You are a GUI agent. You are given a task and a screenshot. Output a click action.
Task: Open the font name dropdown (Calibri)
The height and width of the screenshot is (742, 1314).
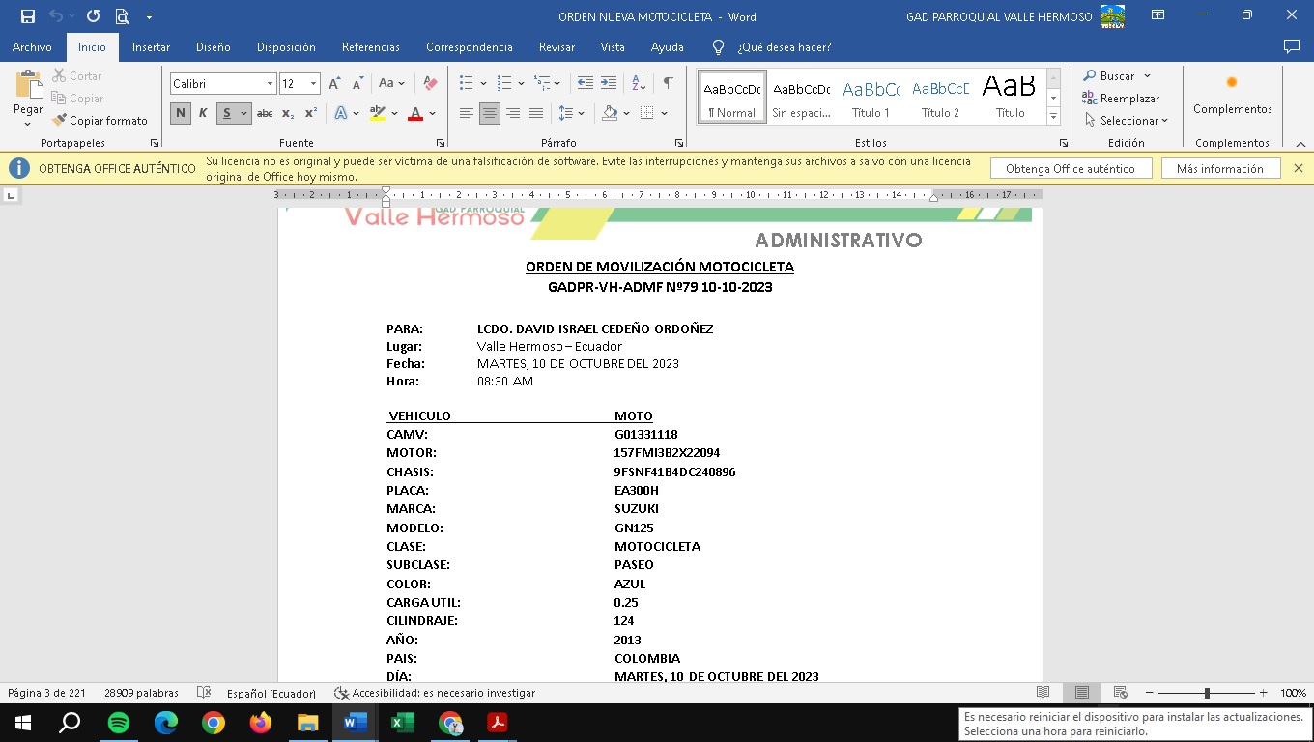tap(270, 84)
